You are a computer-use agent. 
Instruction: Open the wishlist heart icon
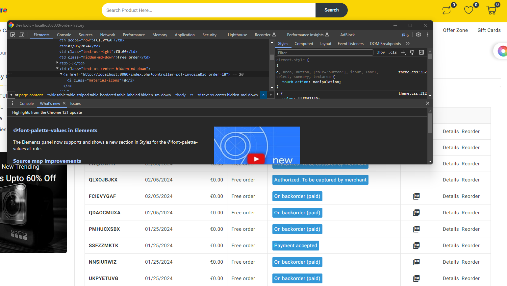[469, 10]
